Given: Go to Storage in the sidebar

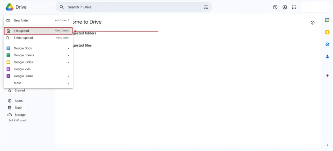Looking at the screenshot, I should pos(20,115).
